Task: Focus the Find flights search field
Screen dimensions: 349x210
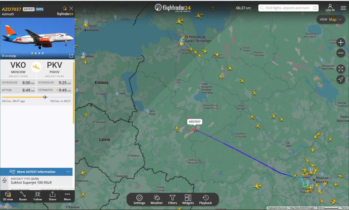Action: tap(288, 8)
